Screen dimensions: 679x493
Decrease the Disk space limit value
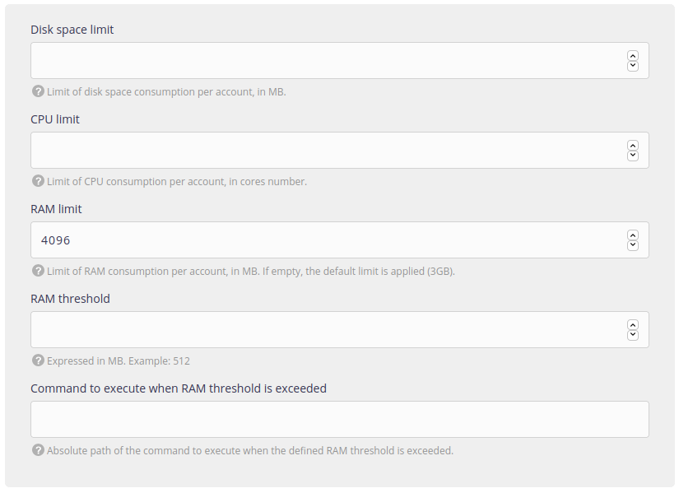coord(632,66)
